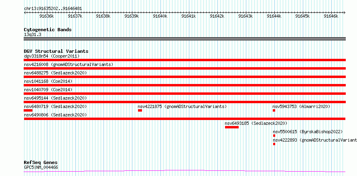Open variant nsv6488275 (Sedlazeck2020) label
Viewport: 357px width, 176px height.
(55, 73)
